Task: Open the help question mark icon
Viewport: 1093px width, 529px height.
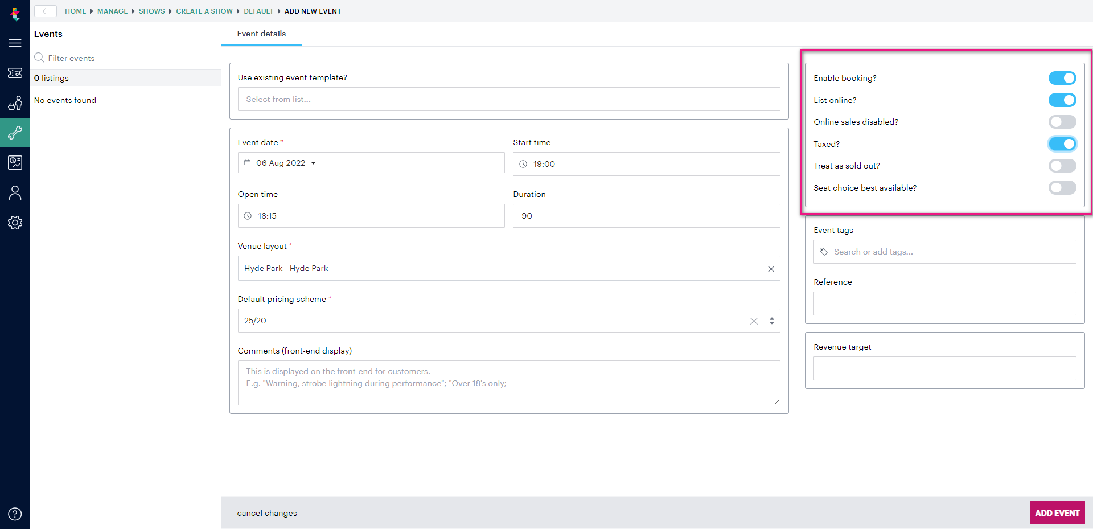Action: coord(15,514)
